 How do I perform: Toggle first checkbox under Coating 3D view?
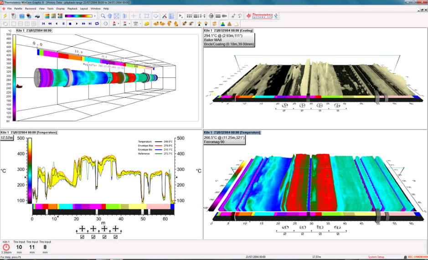point(284,111)
